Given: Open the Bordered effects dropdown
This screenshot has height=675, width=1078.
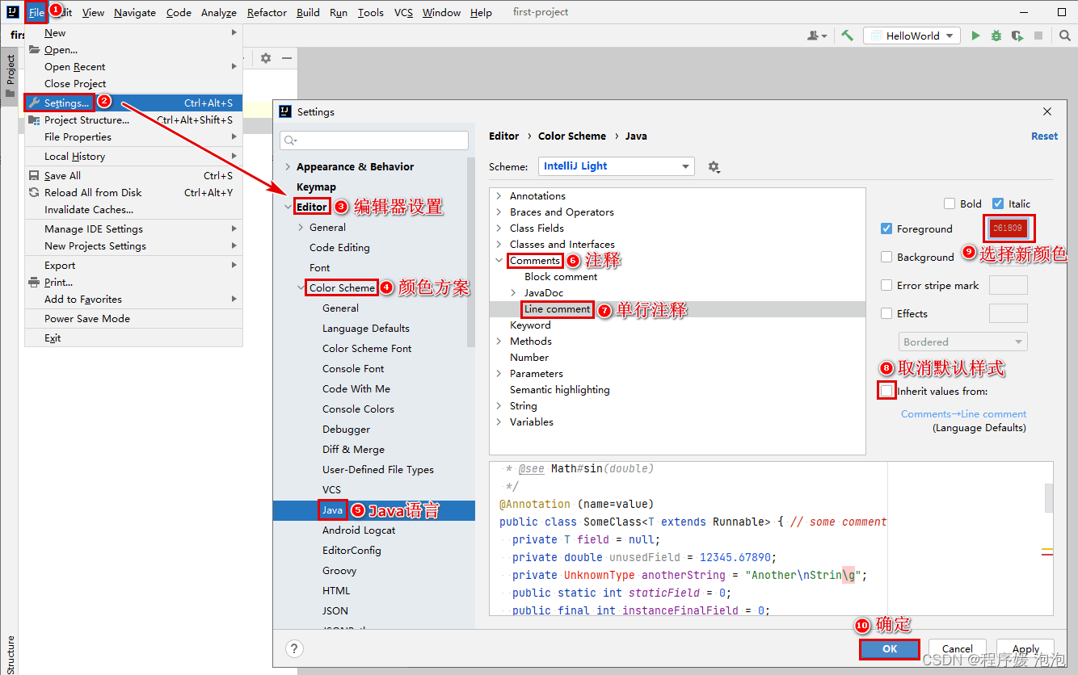Looking at the screenshot, I should click(963, 342).
